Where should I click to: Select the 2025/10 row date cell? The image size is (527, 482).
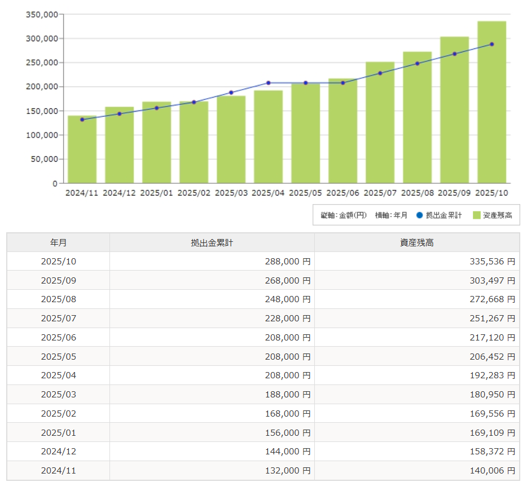(x=58, y=262)
